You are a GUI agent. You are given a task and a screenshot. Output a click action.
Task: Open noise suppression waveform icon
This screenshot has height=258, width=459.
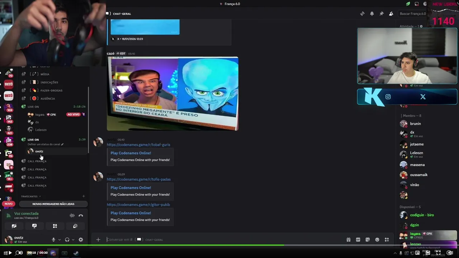72,215
